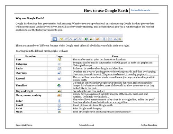Click the record tour icon in toolbar
The width and height of the screenshot is (173, 134).
(x=80, y=39)
